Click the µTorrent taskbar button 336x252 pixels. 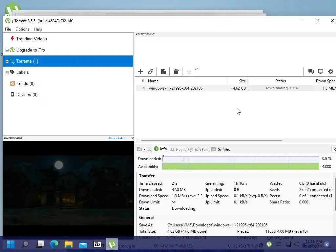pyautogui.click(x=112, y=244)
